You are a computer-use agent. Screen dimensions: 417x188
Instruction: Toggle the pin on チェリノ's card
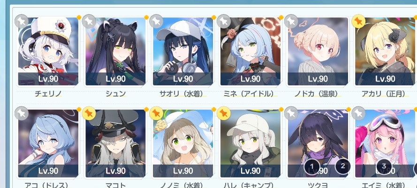point(22,21)
